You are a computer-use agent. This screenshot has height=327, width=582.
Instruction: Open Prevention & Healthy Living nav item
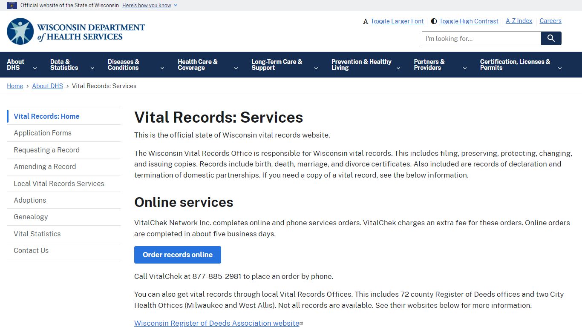[361, 65]
